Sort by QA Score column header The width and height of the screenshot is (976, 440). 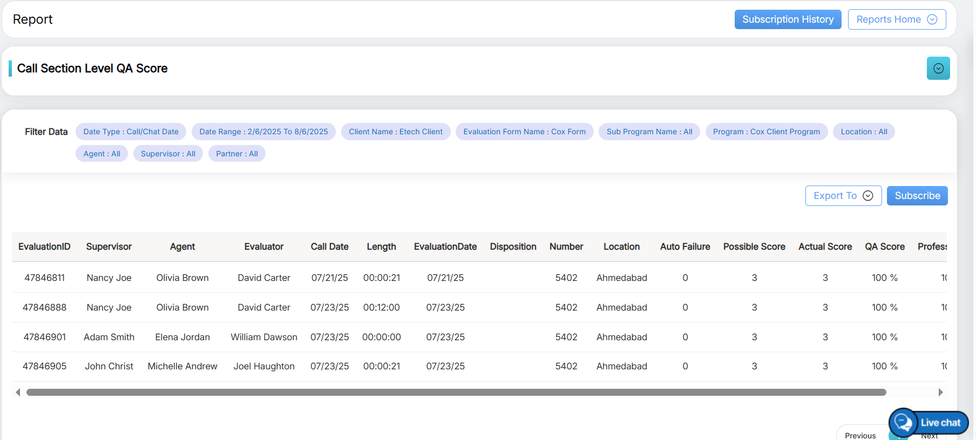(884, 246)
